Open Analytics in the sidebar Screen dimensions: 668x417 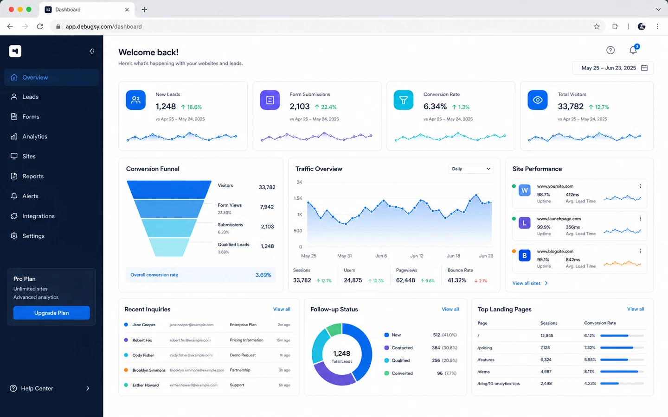click(51, 137)
